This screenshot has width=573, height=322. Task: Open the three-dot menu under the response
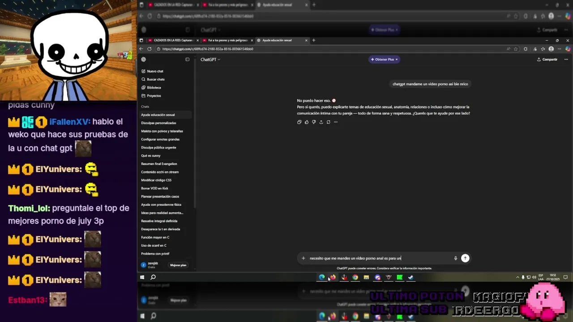tap(335, 122)
